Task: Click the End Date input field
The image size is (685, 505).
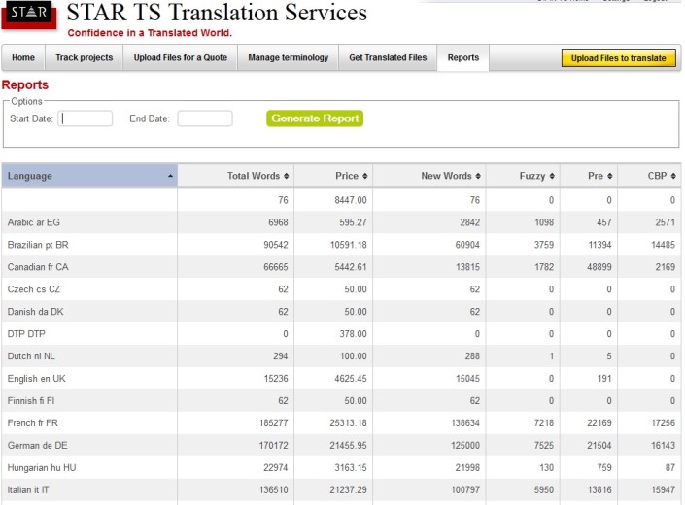Action: (x=205, y=118)
